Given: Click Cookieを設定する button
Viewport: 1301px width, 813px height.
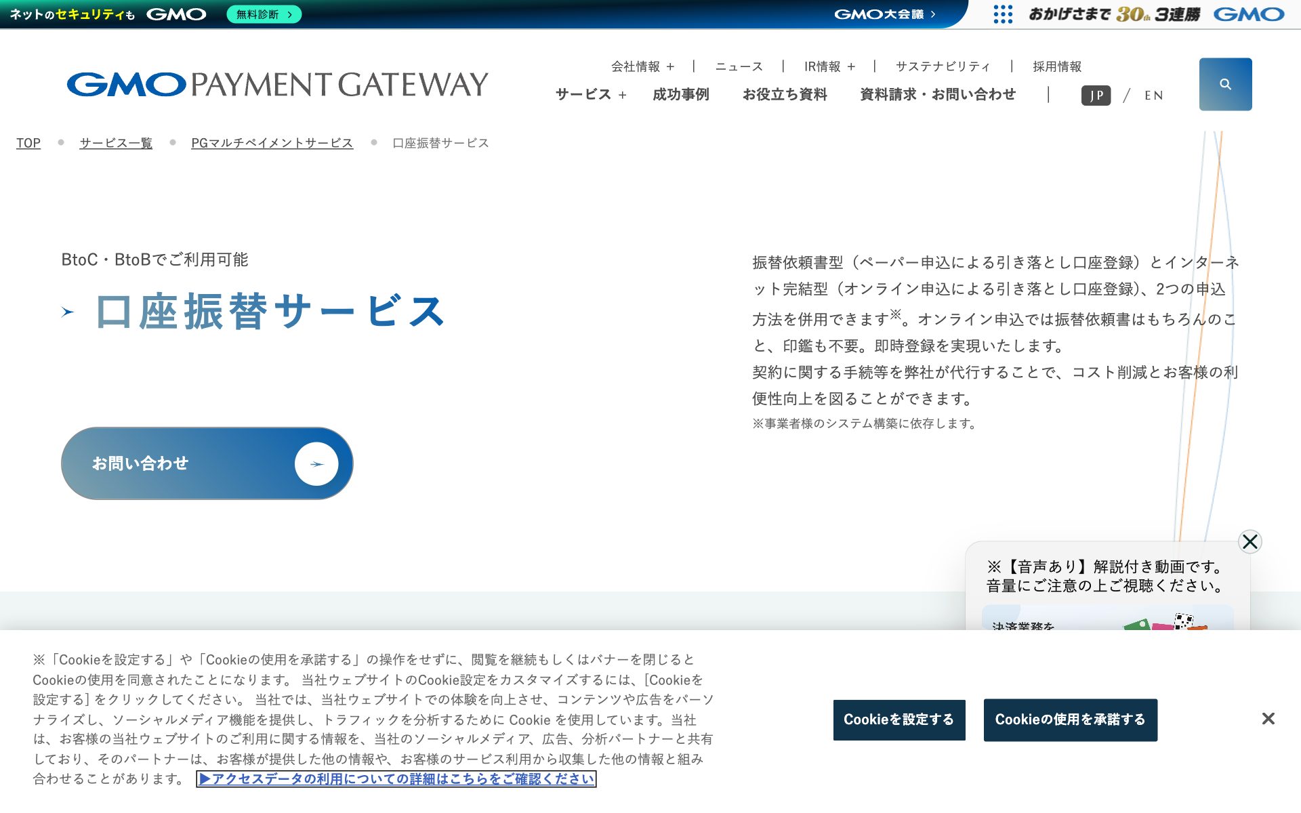Looking at the screenshot, I should pos(899,720).
